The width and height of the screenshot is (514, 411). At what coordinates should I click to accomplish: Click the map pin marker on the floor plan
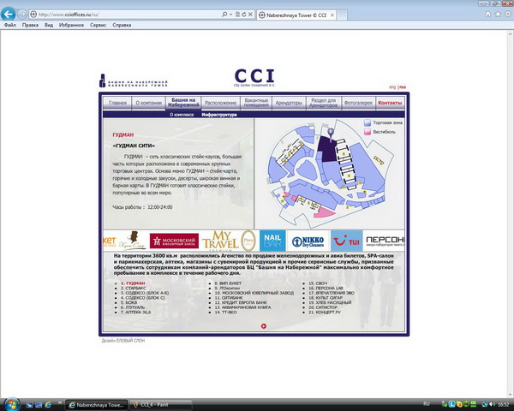(331, 134)
